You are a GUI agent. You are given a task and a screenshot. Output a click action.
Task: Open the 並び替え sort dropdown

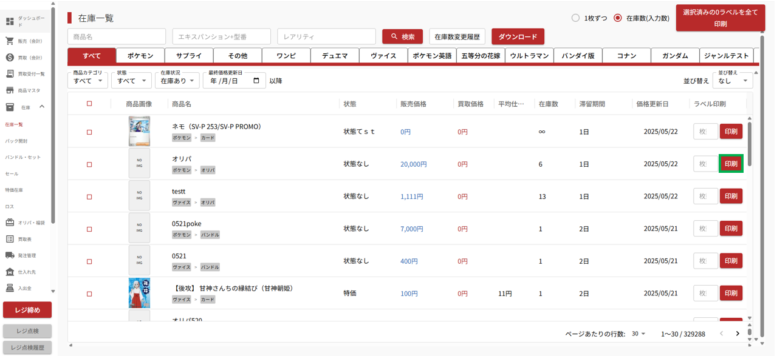pyautogui.click(x=733, y=80)
